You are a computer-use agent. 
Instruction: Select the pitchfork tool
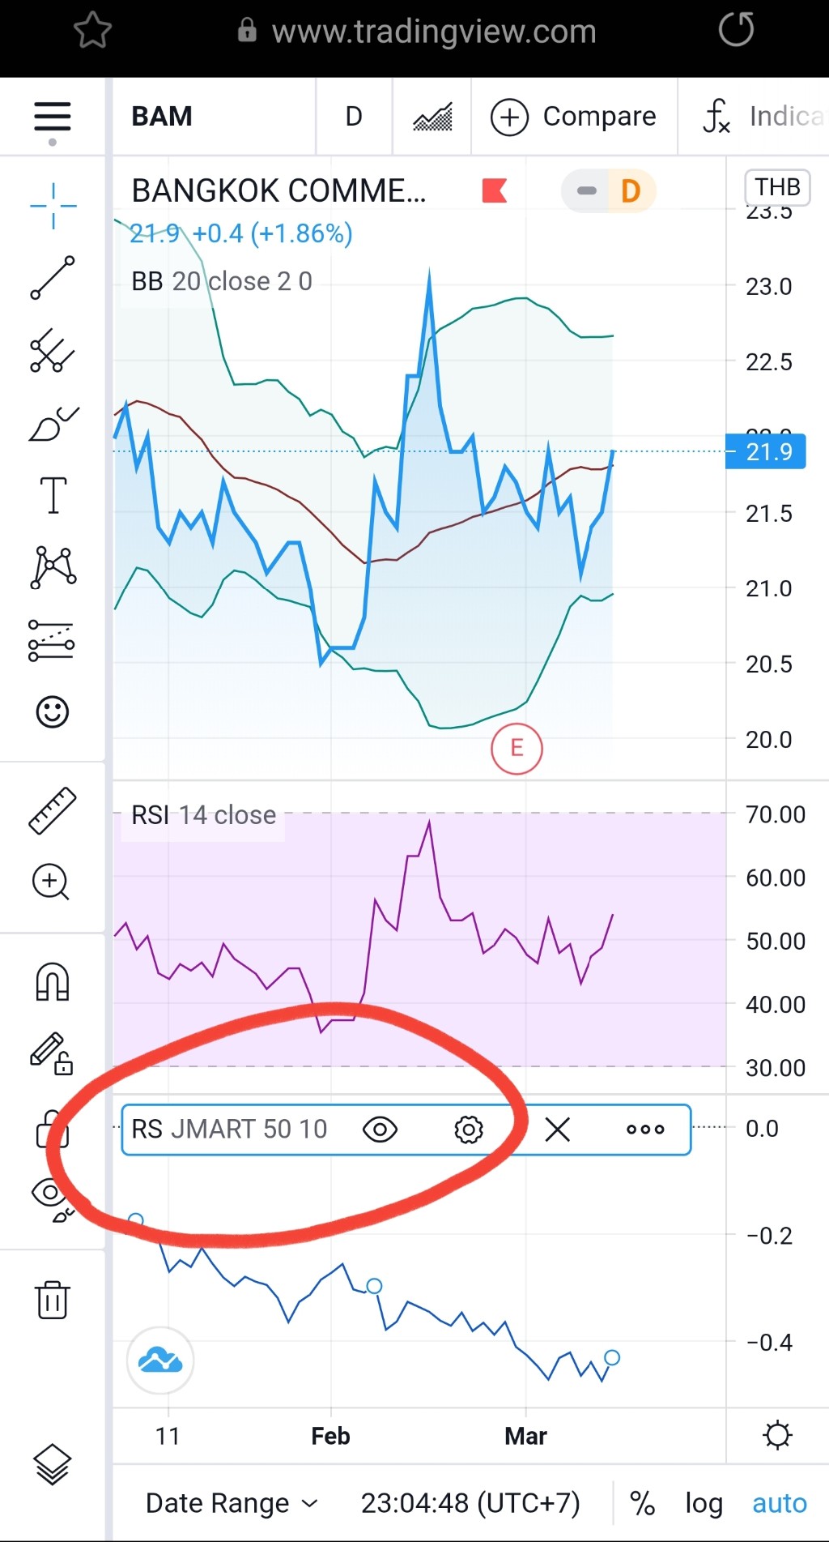(53, 350)
